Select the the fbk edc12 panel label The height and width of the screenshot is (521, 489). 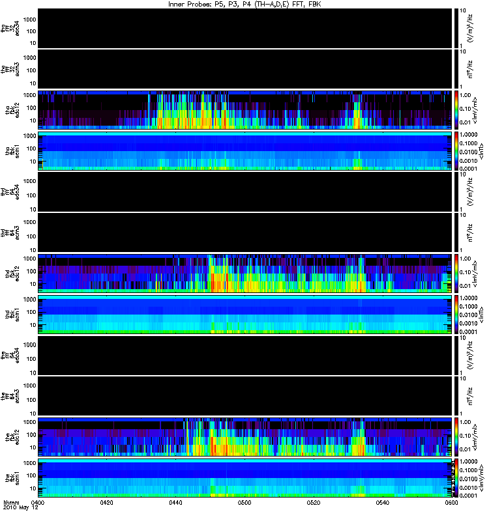coord(12,437)
